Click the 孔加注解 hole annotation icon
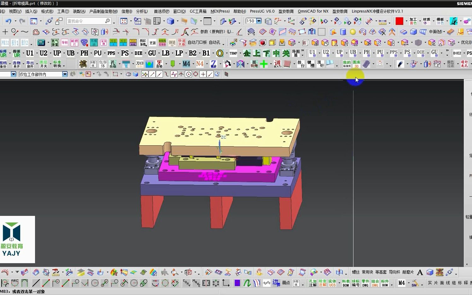Image resolution: width=472 pixels, height=295 pixels. point(312,283)
